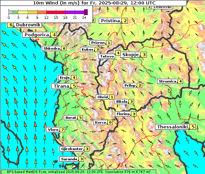Click the map title with forecast date
The height and width of the screenshot is (174, 205).
(94, 3)
